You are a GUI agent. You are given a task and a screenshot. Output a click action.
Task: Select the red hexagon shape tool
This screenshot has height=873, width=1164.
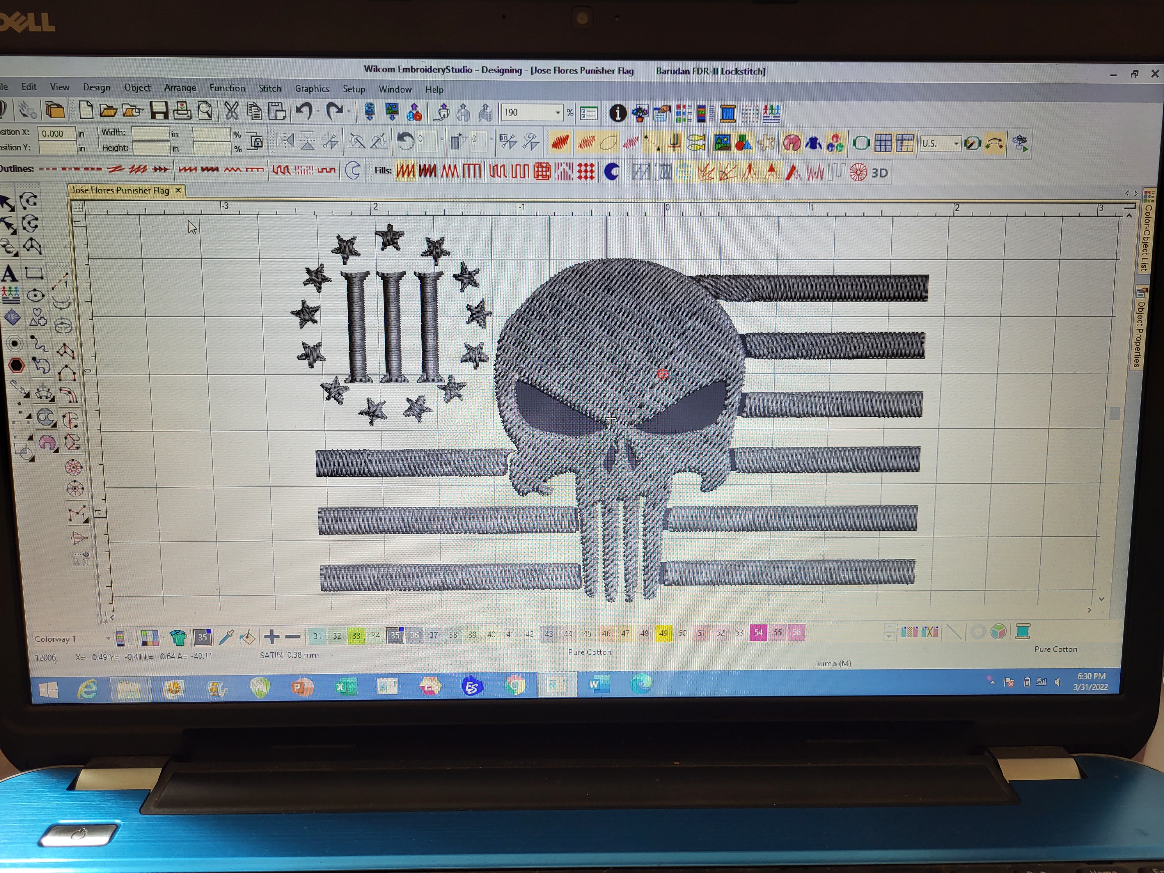(16, 366)
